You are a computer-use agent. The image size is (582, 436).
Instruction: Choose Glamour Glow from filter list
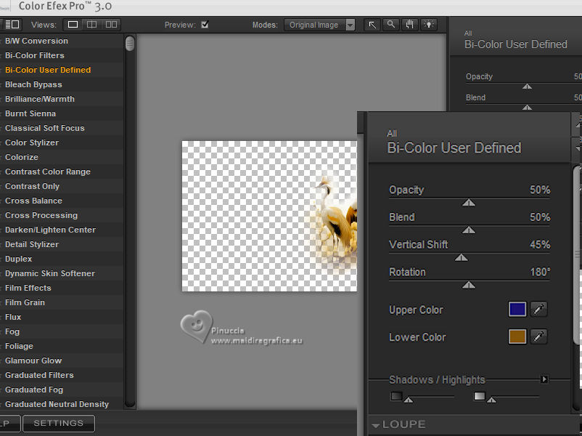point(33,360)
